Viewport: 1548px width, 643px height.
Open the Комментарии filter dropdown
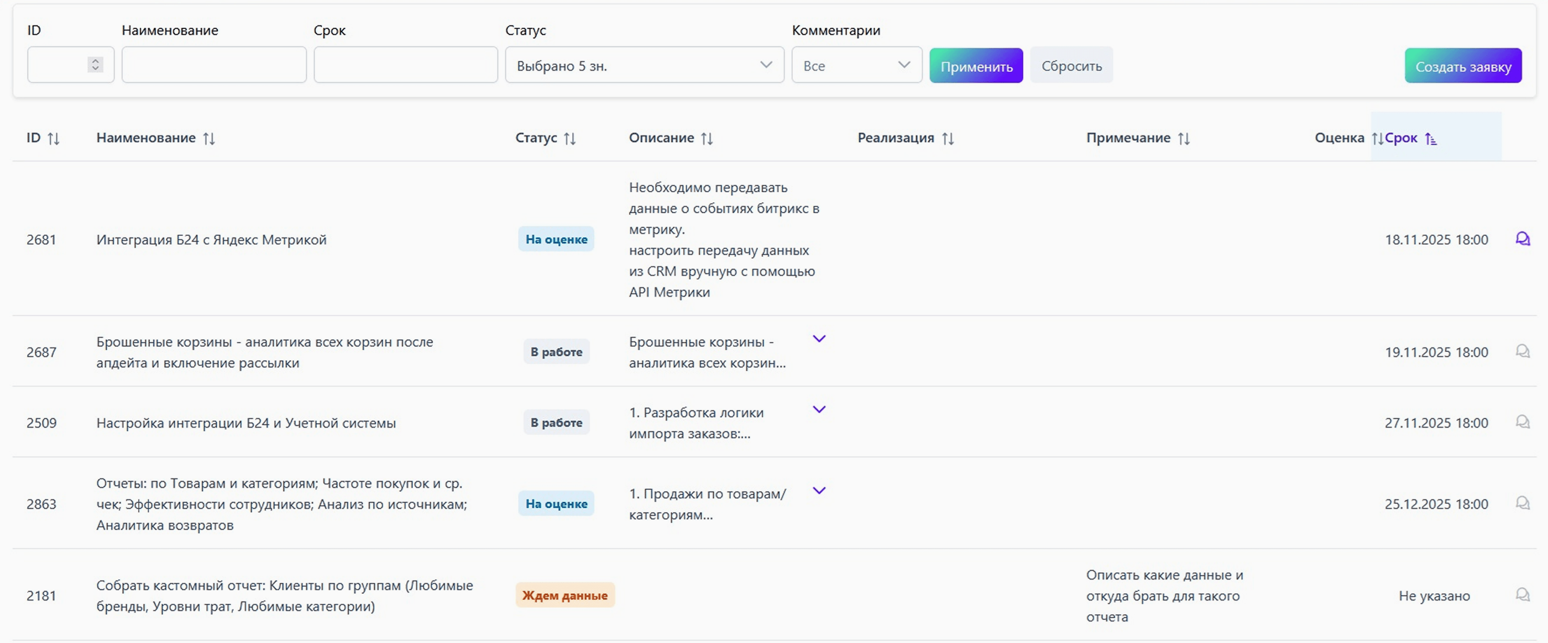[856, 65]
